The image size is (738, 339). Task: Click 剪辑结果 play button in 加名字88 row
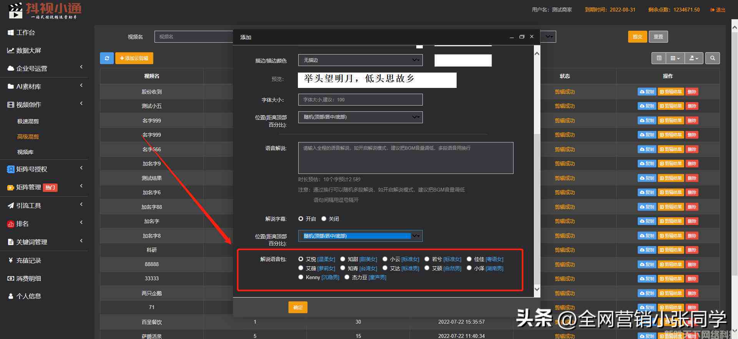pos(671,207)
